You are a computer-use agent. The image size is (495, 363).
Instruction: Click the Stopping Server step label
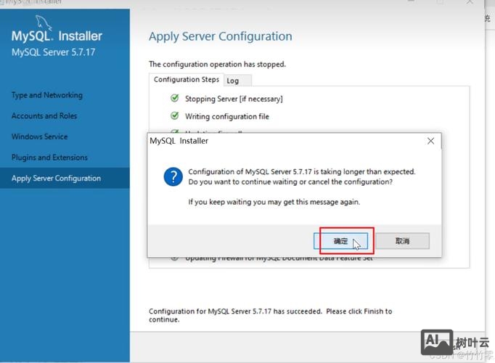(234, 99)
